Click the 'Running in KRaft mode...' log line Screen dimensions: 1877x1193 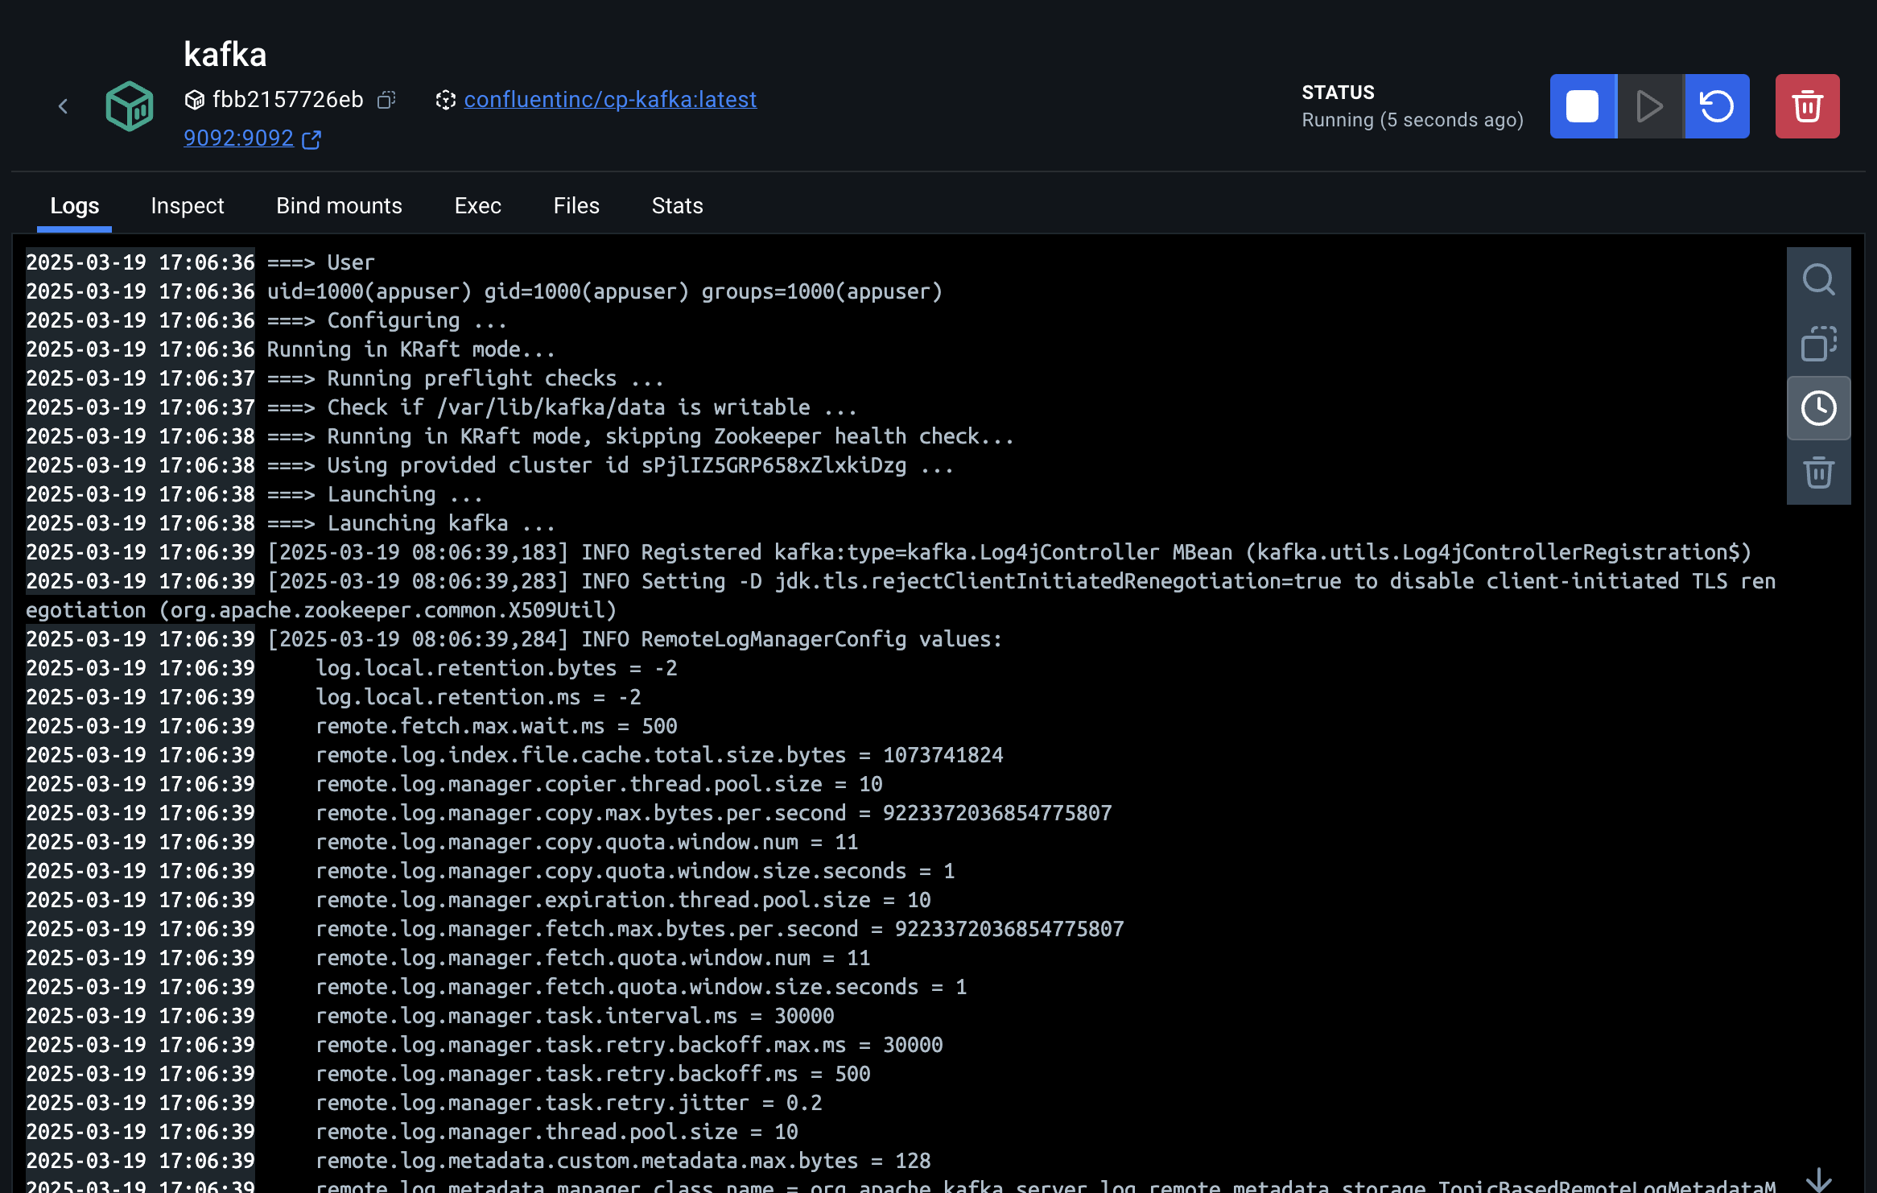pos(411,349)
